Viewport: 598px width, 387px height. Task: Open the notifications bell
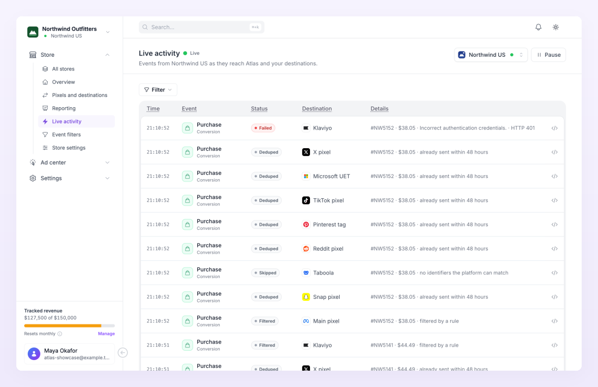click(538, 27)
